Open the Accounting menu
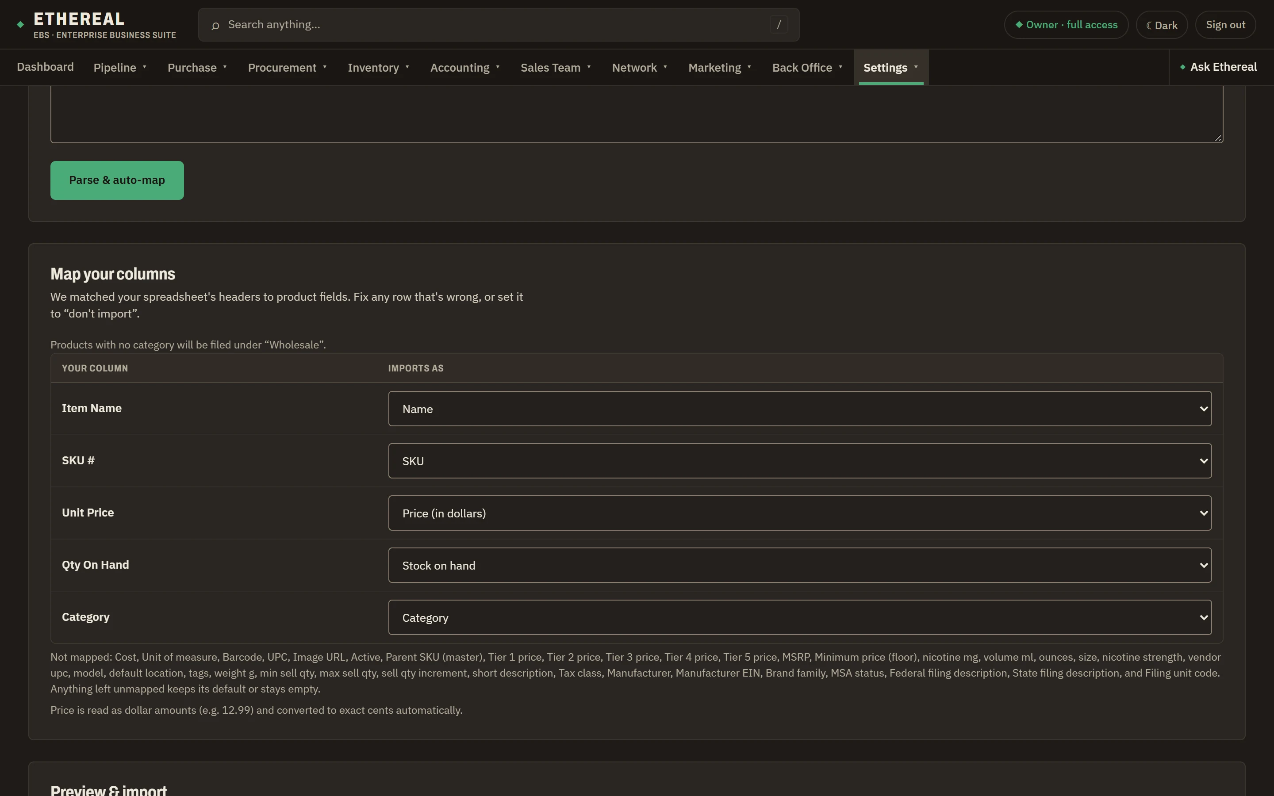 click(x=465, y=67)
